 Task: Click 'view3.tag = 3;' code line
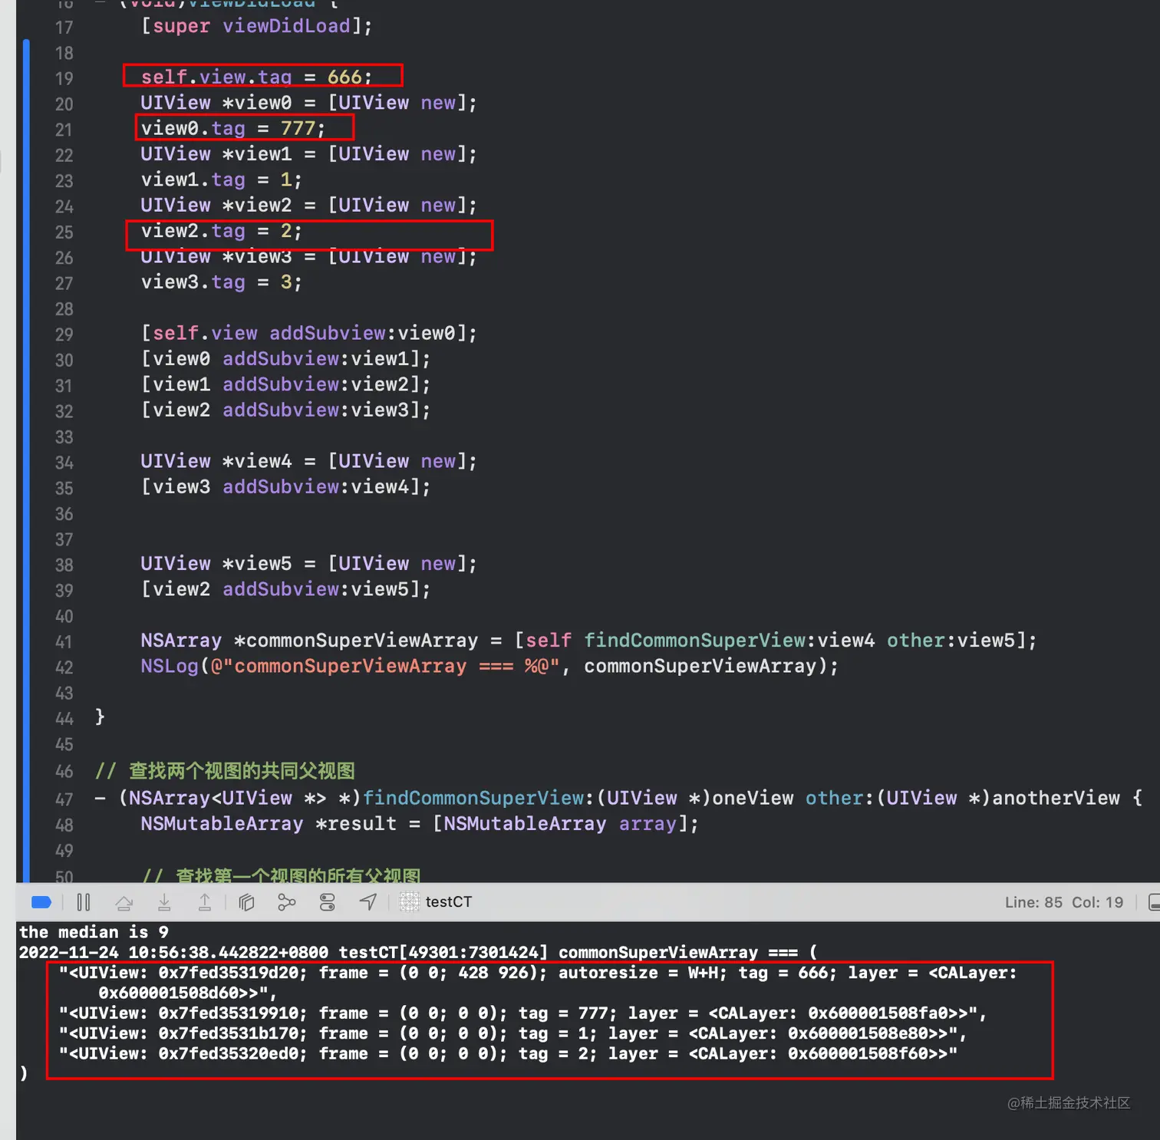[x=222, y=282]
